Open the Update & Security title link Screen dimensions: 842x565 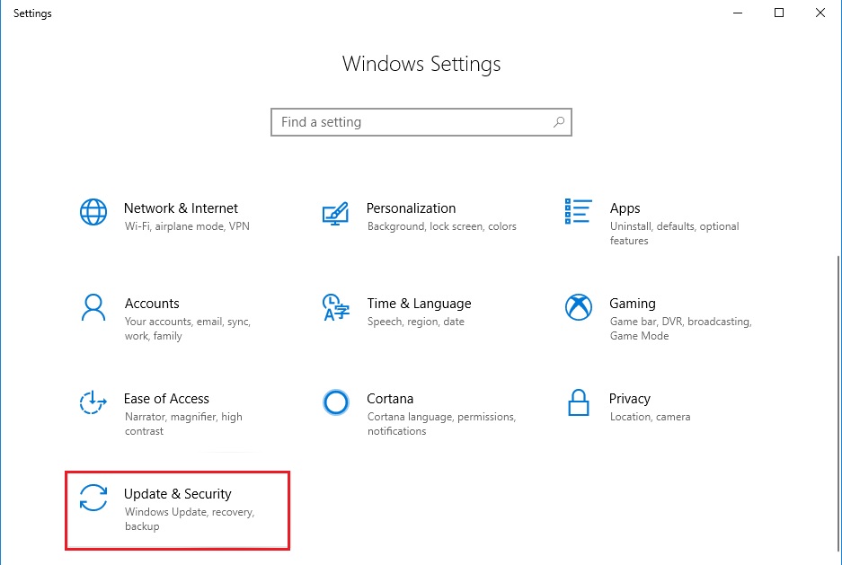178,494
